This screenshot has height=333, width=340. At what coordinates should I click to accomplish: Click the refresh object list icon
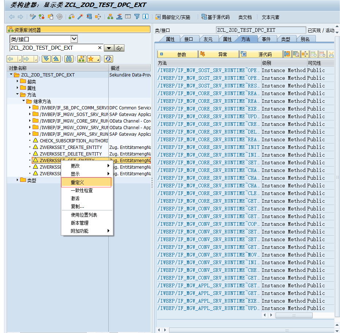coord(108,59)
